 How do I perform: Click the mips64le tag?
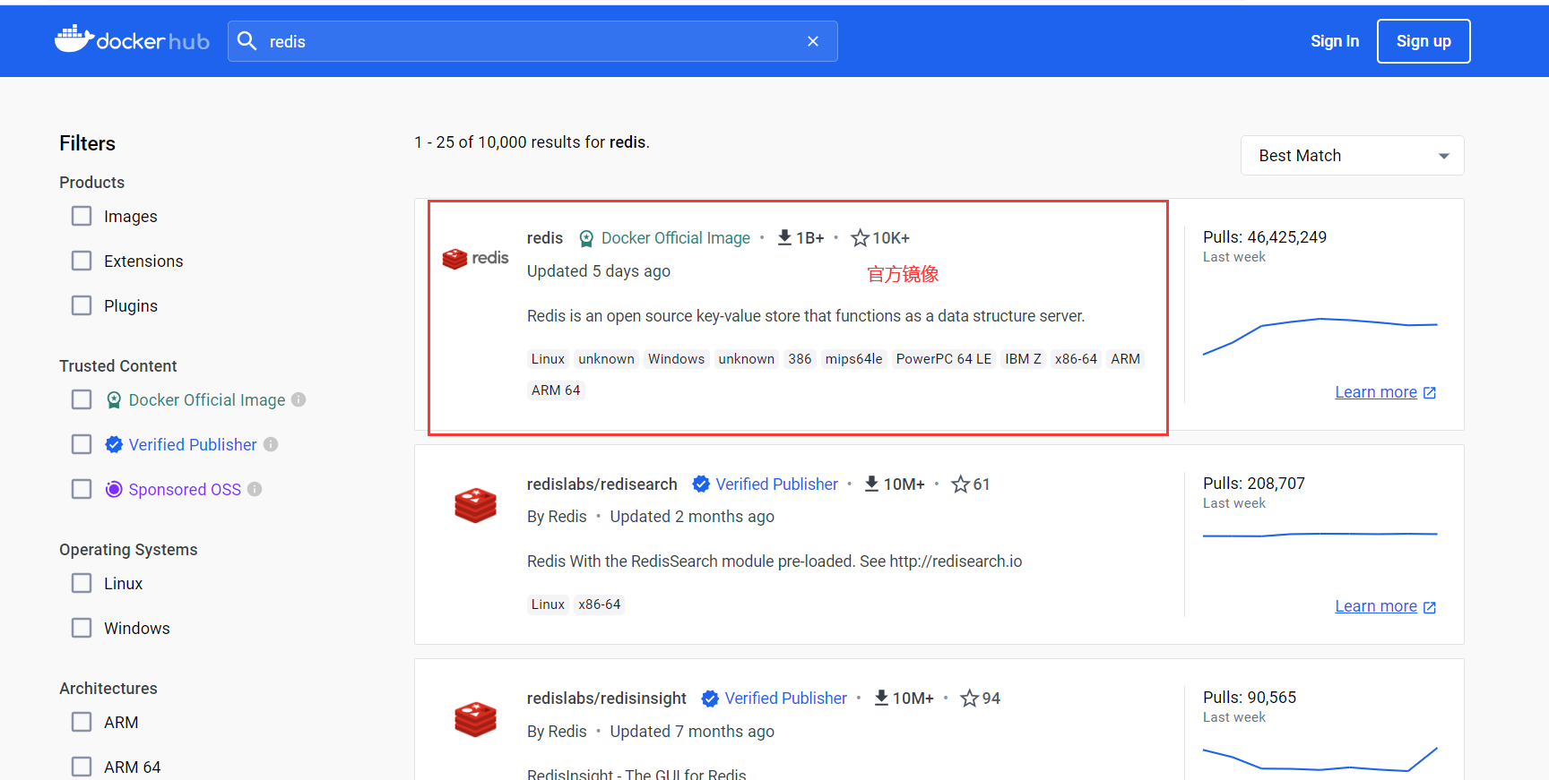pos(853,359)
